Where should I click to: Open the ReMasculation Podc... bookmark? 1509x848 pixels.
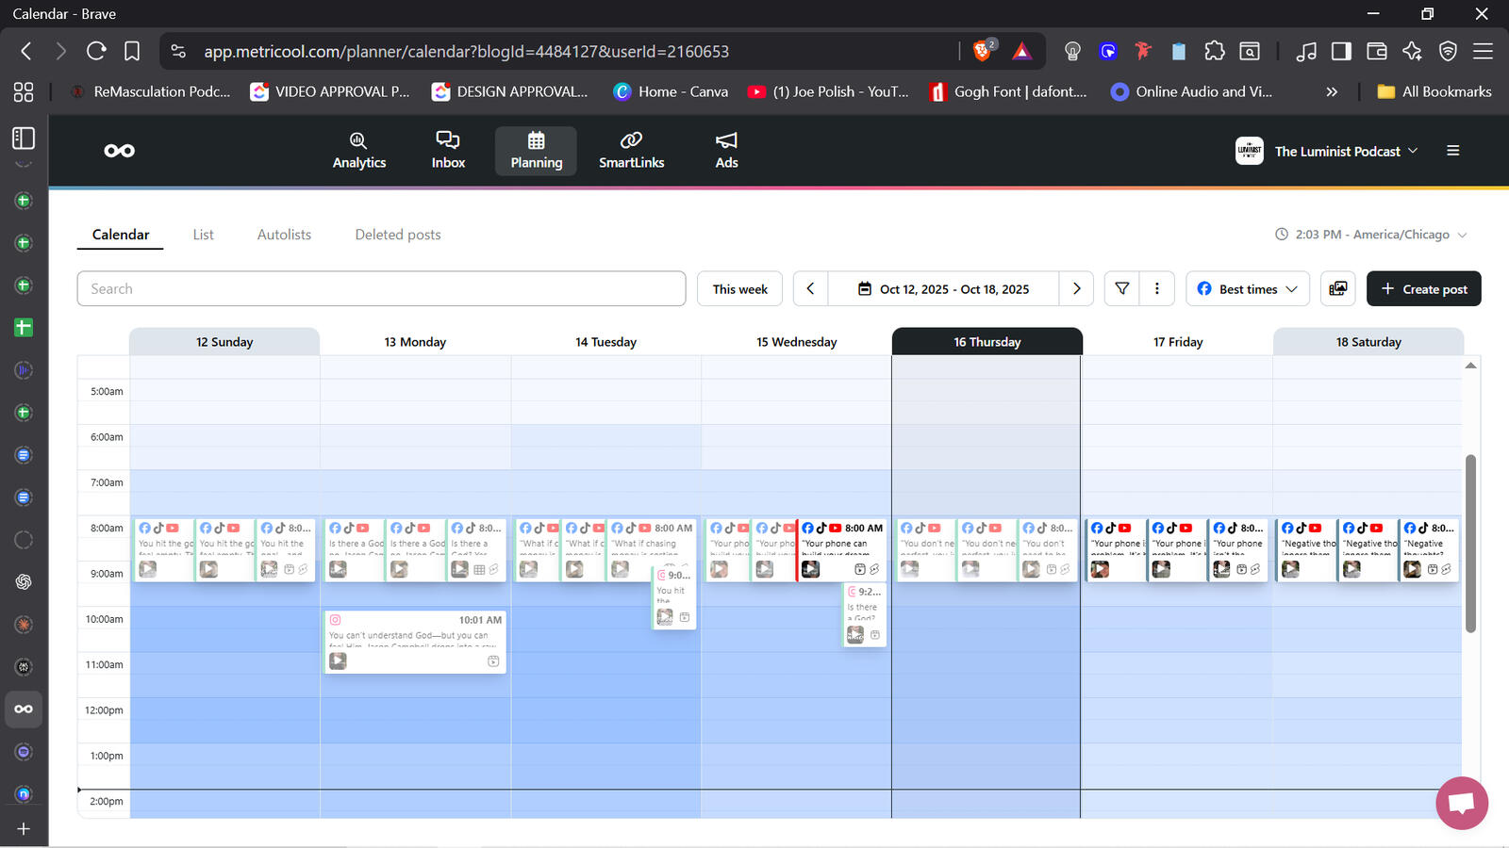coord(149,91)
